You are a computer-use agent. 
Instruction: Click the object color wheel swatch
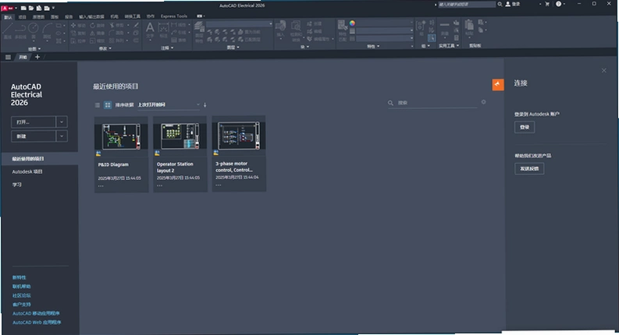(352, 23)
